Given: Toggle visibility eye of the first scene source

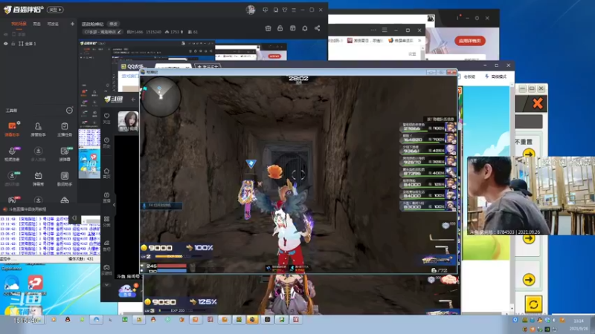Looking at the screenshot, I should pos(6,34).
